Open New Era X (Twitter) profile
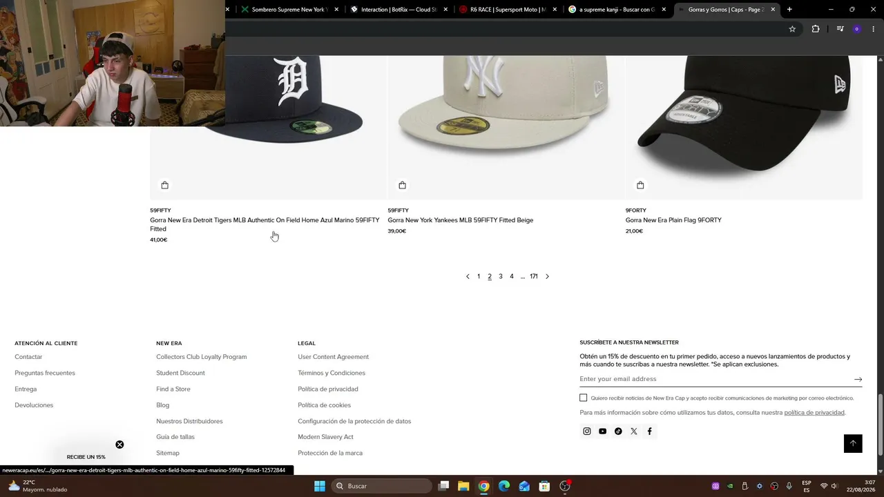Viewport: 884px width, 497px height. pyautogui.click(x=634, y=431)
